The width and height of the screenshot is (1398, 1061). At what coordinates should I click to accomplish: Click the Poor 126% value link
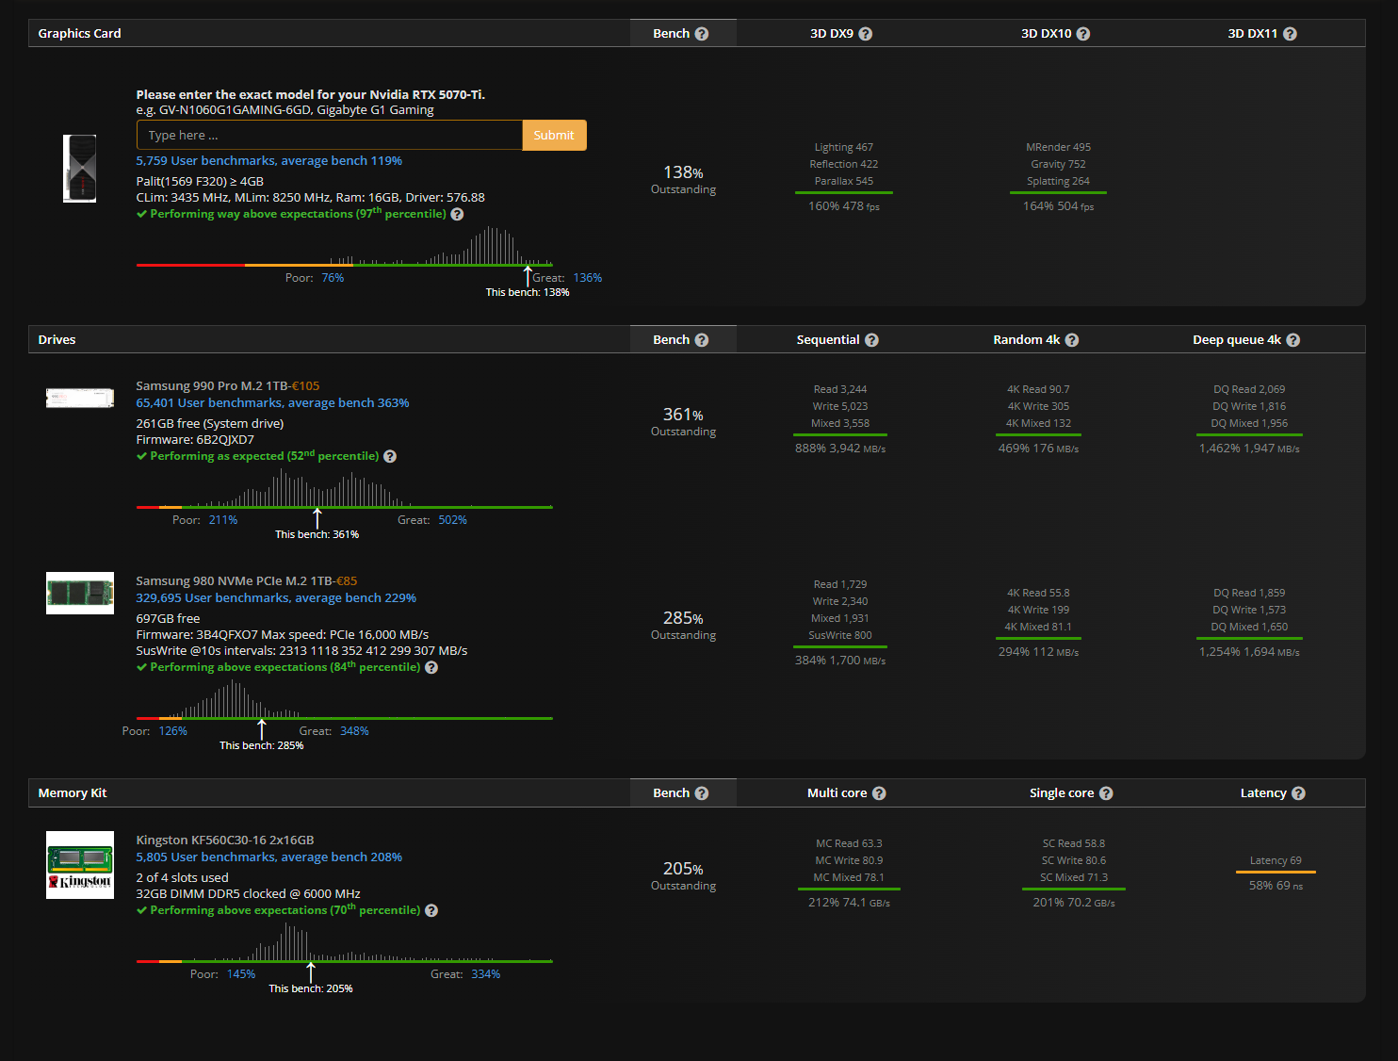pos(173,731)
